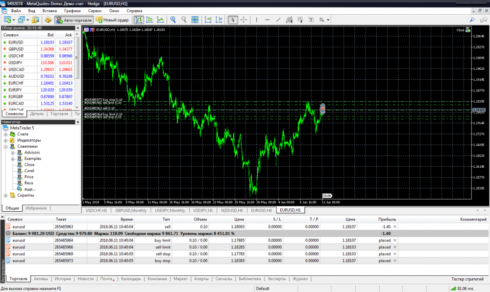Switch chart to bar chart mode
This screenshot has height=292, width=490.
(x=139, y=20)
